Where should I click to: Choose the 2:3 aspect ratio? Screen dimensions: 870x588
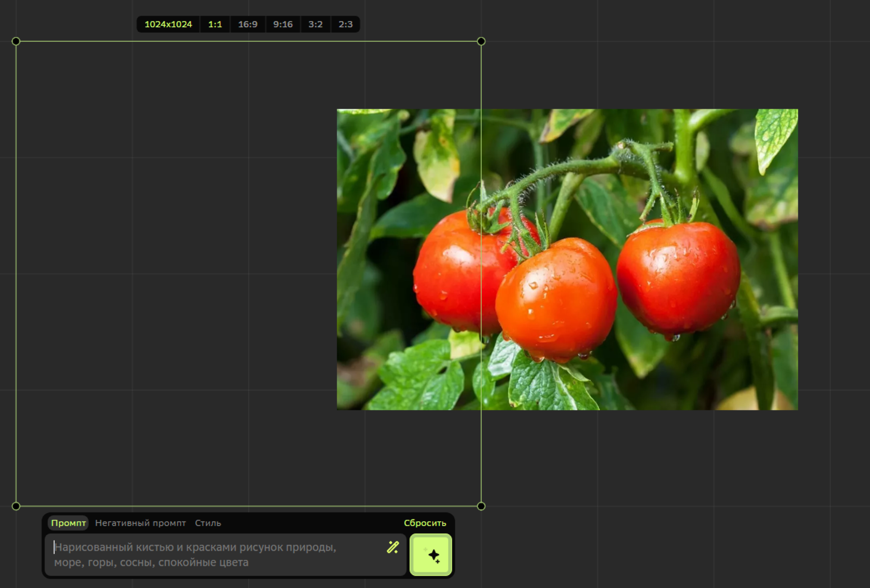click(x=345, y=24)
